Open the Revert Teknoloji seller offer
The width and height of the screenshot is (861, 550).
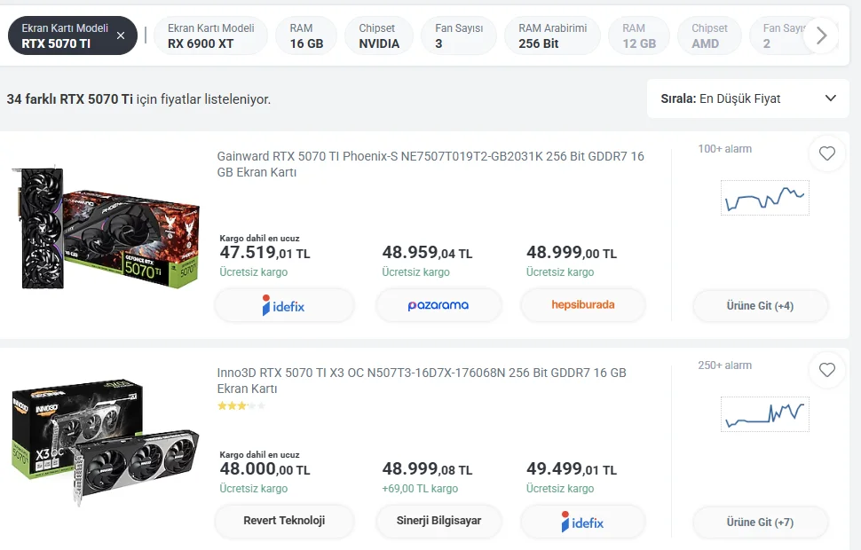284,521
